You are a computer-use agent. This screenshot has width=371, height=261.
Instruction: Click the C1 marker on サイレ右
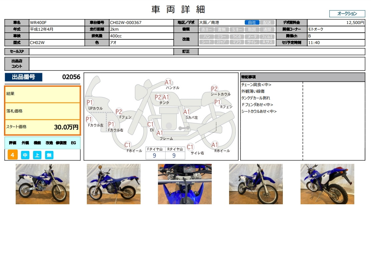click(190, 147)
